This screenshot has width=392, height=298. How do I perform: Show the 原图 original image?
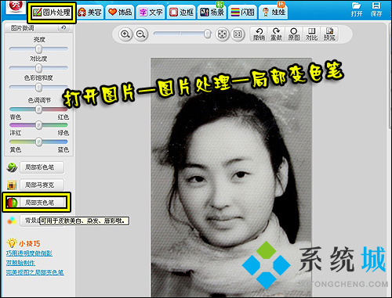[294, 34]
